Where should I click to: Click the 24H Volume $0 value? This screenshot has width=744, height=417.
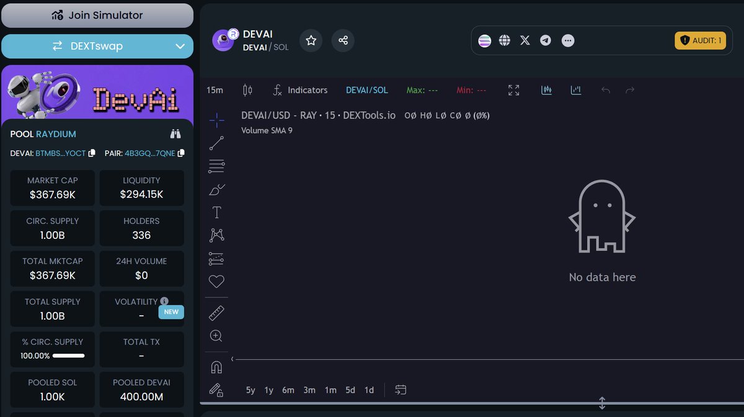(x=141, y=276)
